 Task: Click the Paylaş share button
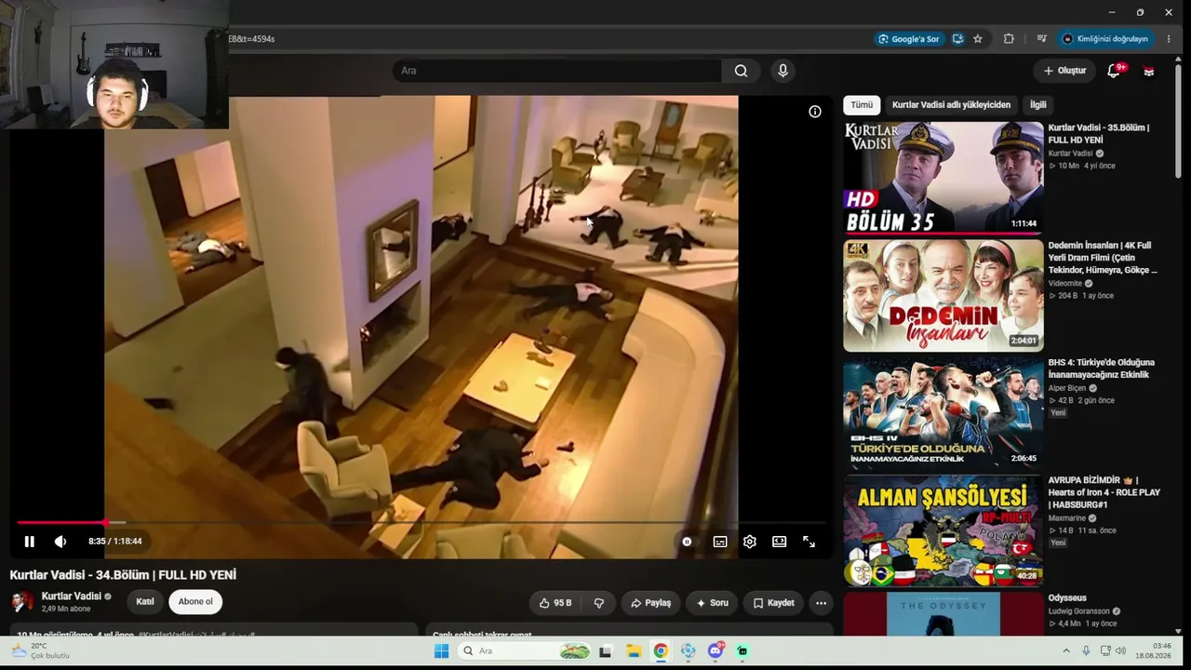pyautogui.click(x=650, y=603)
